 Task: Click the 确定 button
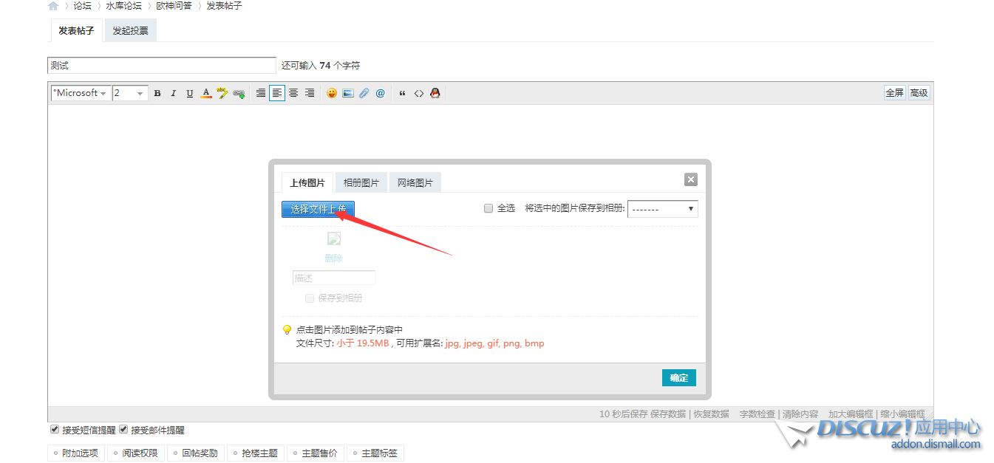(679, 377)
